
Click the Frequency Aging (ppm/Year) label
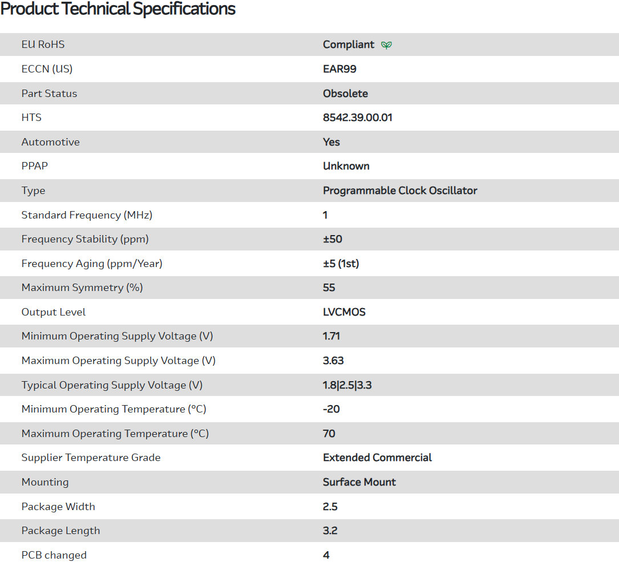tap(92, 264)
